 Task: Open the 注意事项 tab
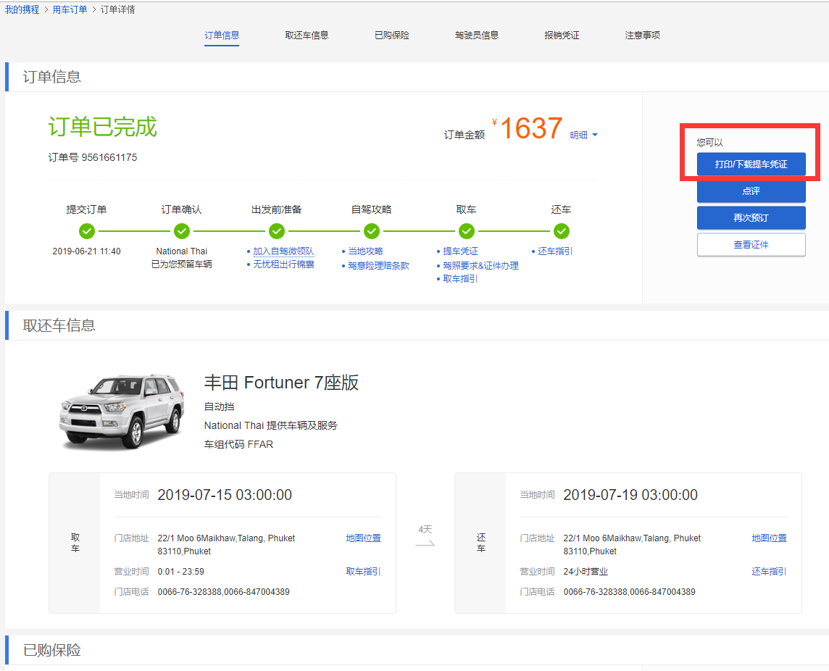pos(643,35)
